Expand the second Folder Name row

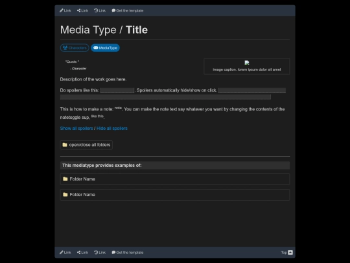(175, 195)
